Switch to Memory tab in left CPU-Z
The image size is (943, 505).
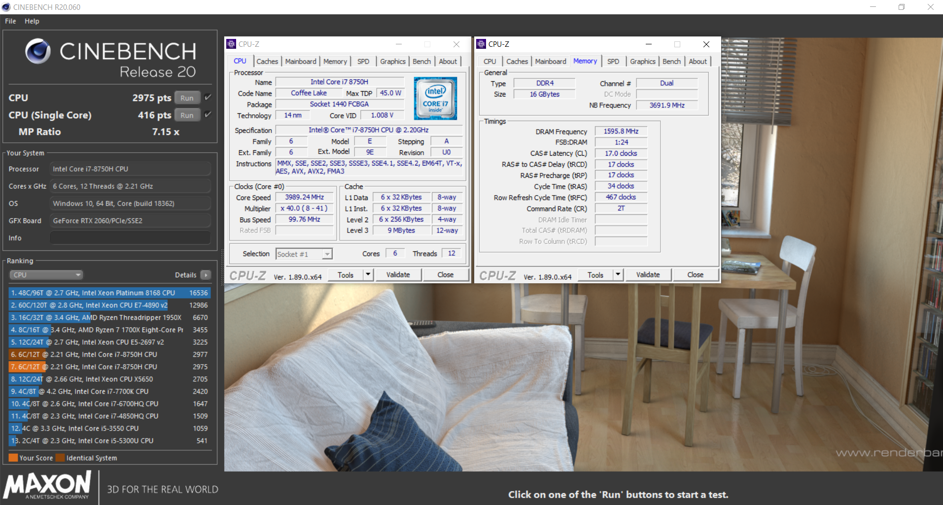[335, 61]
